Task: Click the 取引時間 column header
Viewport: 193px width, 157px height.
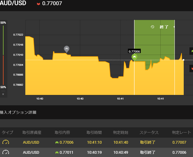Action: point(94,132)
